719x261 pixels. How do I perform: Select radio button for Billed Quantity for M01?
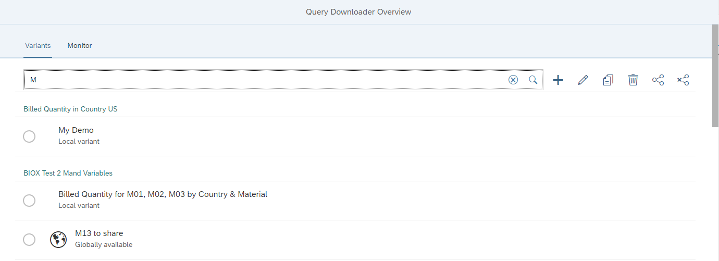29,200
